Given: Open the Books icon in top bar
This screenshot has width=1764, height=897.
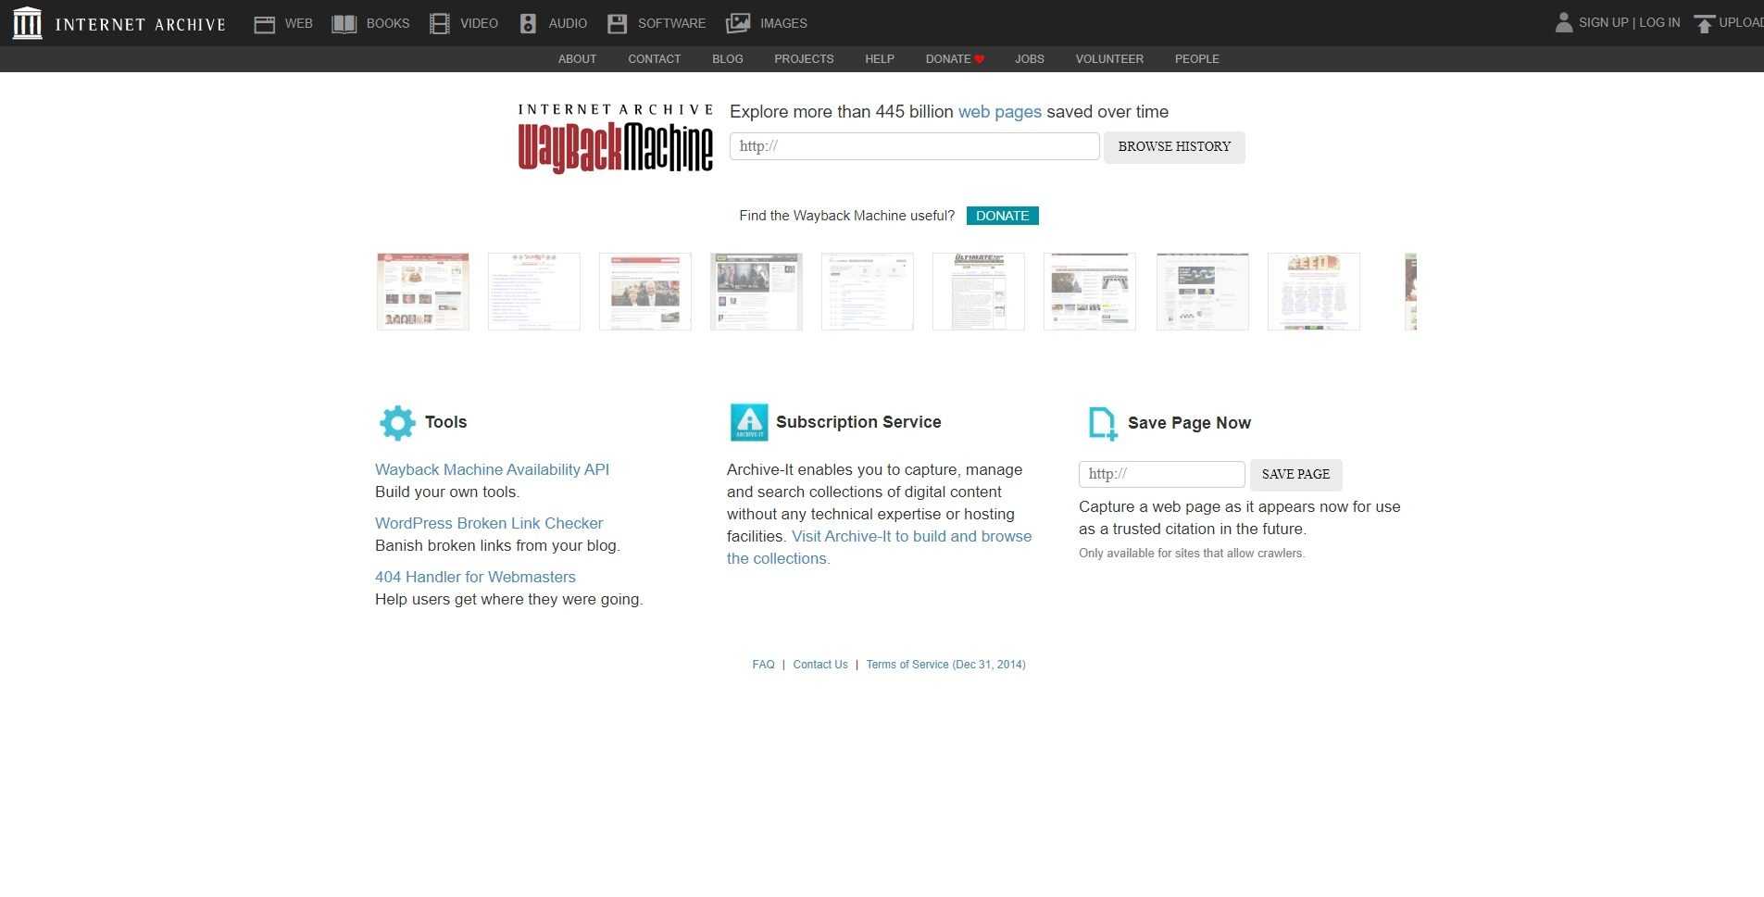Looking at the screenshot, I should [344, 24].
